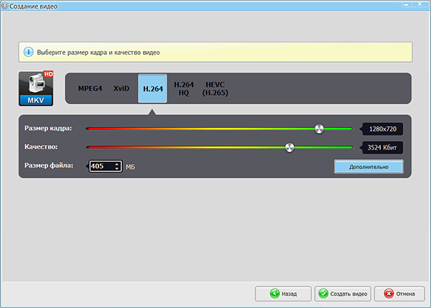Select the H.264 codec tab
431x308 pixels.
152,89
